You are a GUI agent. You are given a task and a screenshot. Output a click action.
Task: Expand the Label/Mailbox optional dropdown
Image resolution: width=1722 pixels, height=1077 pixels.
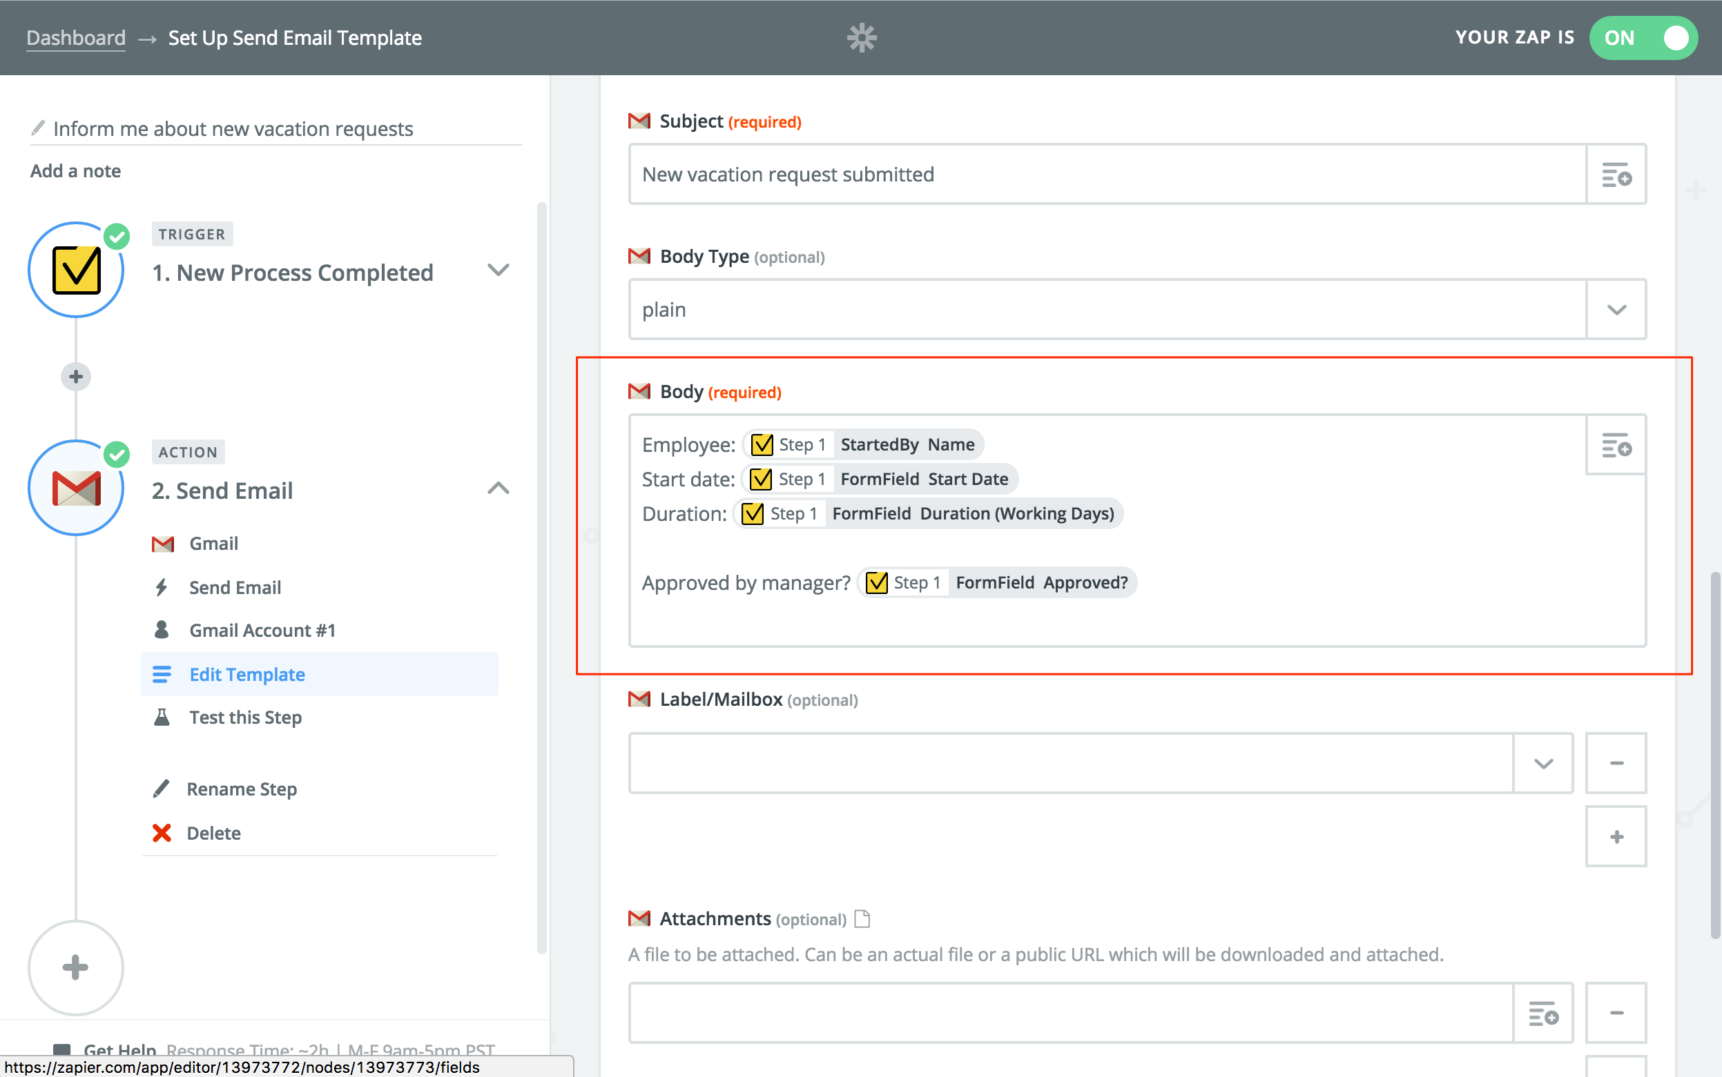pyautogui.click(x=1543, y=762)
